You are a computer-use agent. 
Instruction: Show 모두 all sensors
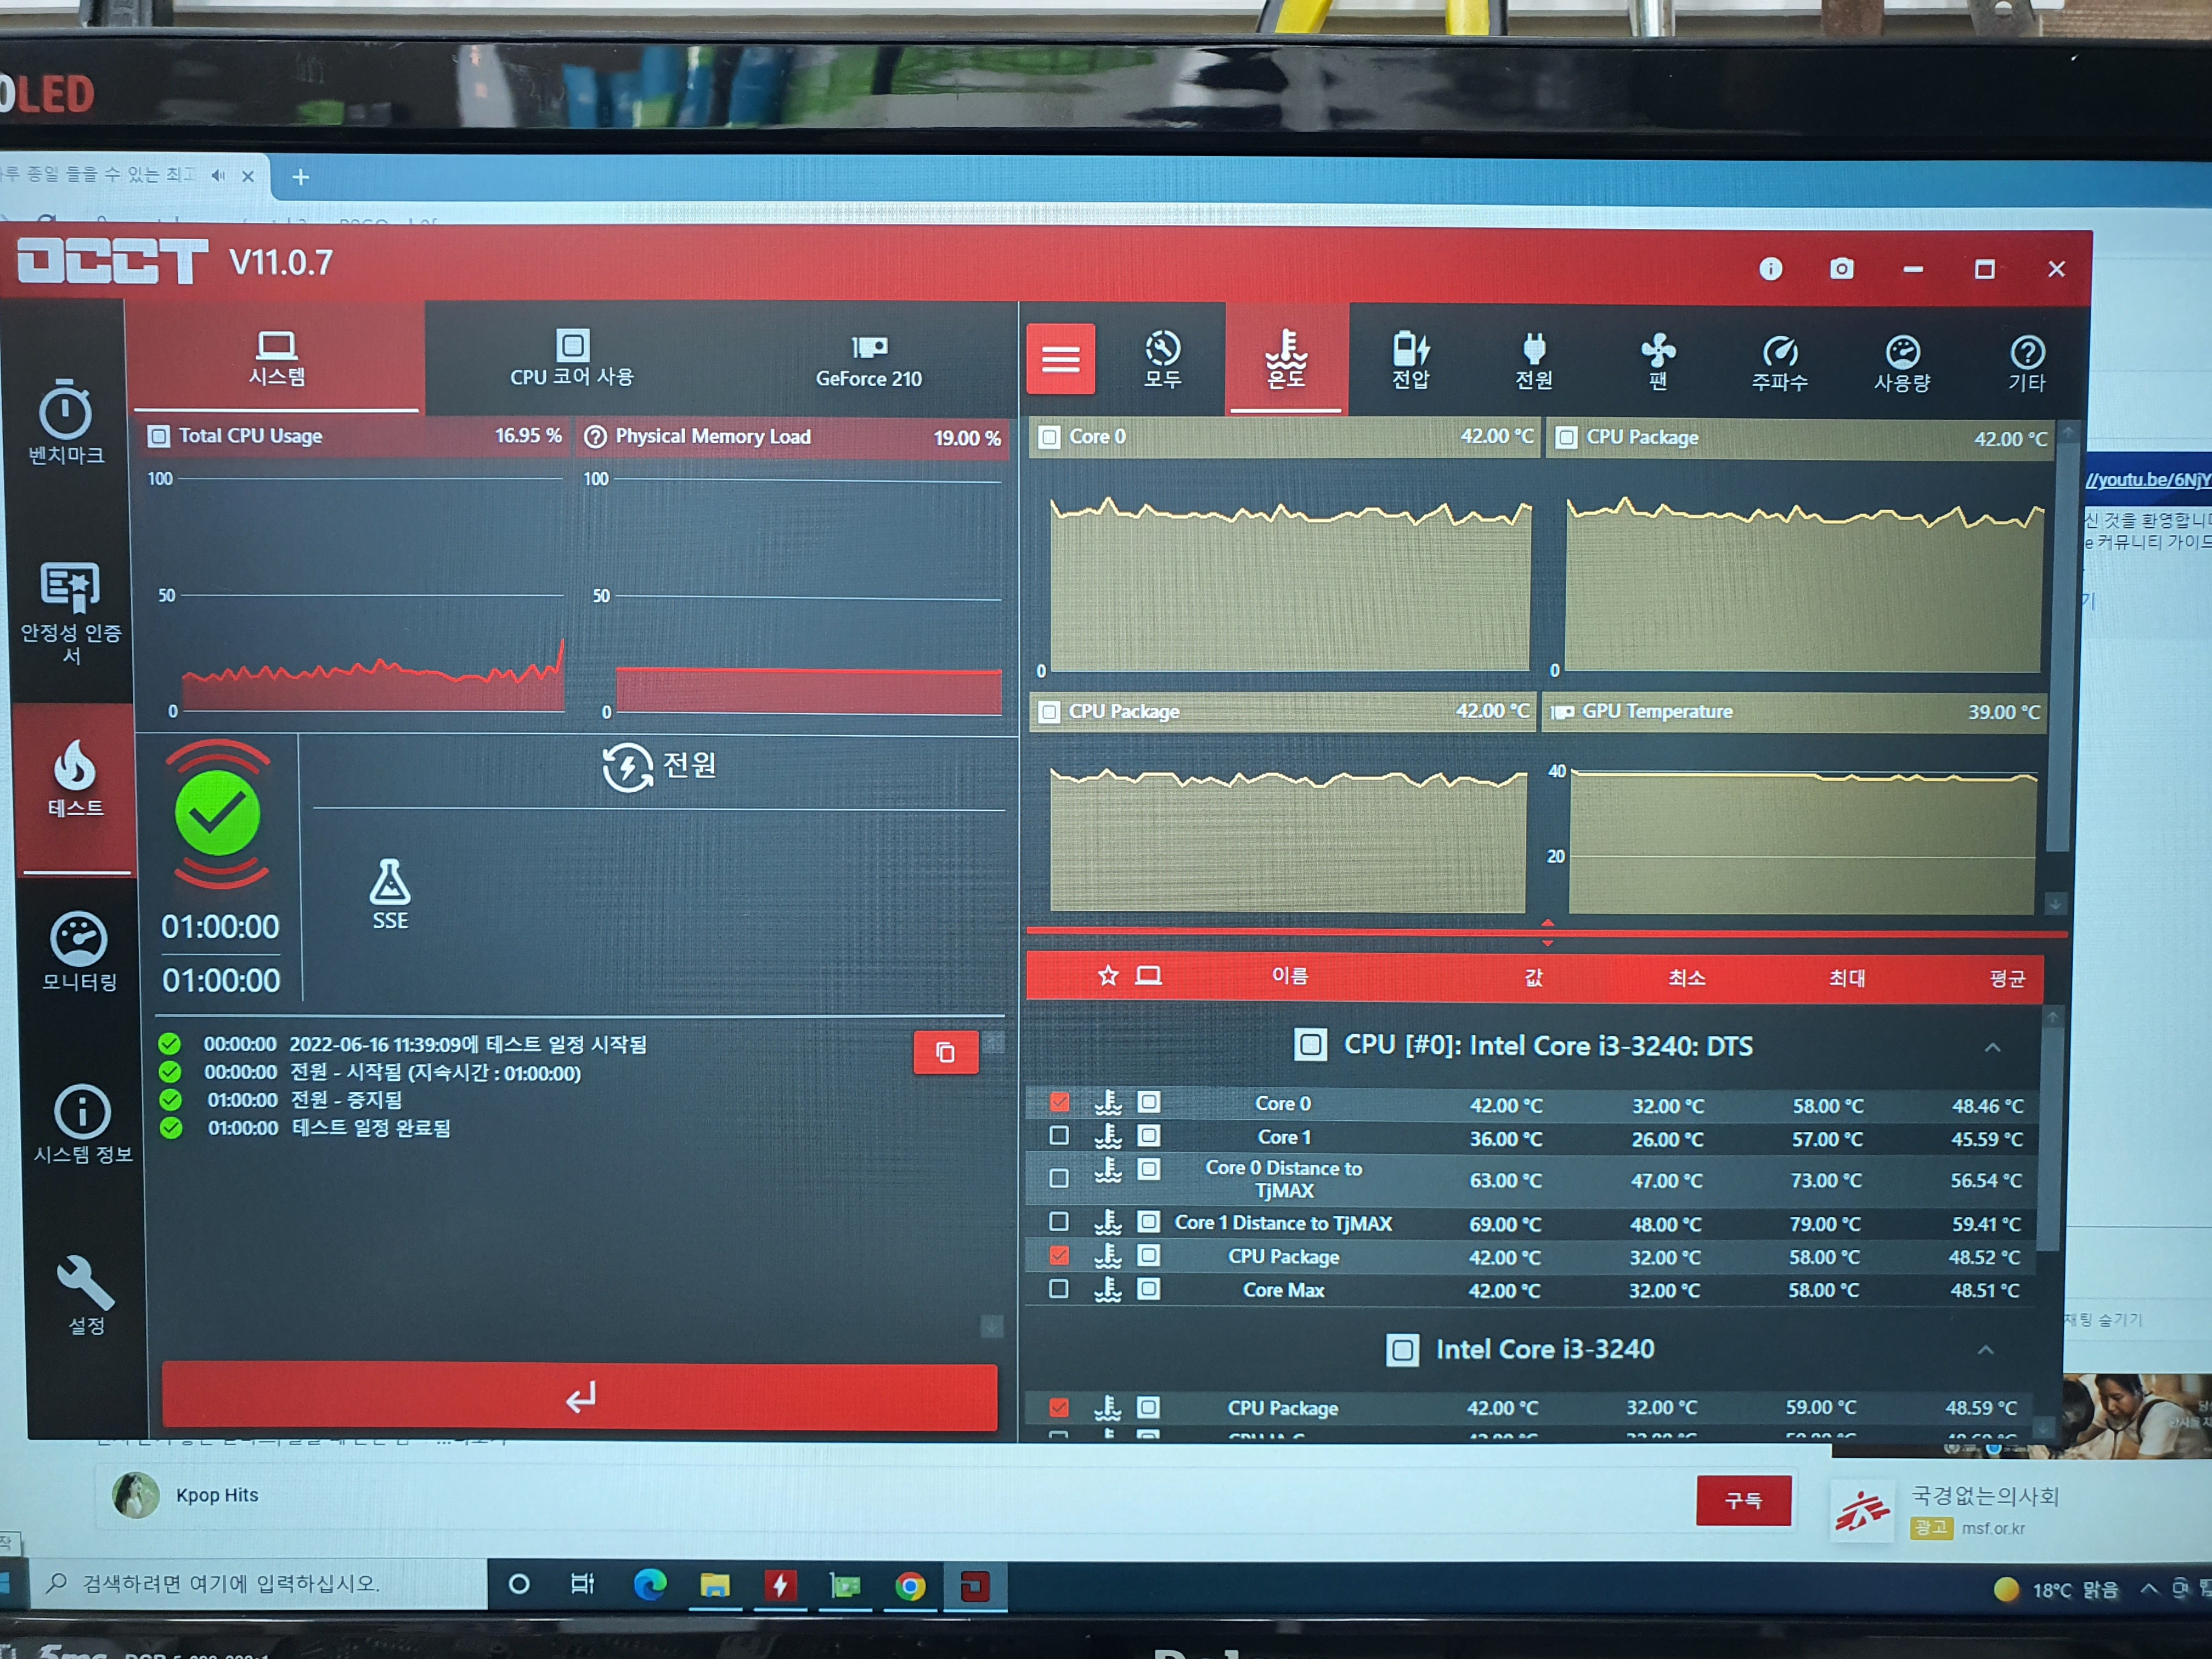pos(1162,359)
